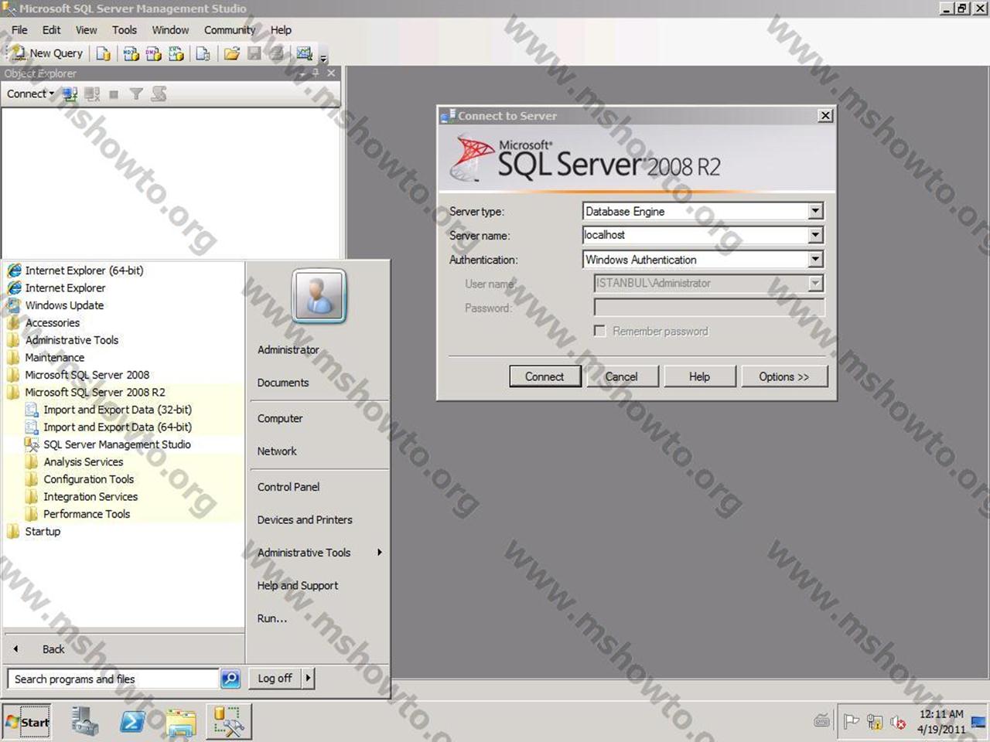Click Cancel in Connect to Server dialog

(621, 376)
